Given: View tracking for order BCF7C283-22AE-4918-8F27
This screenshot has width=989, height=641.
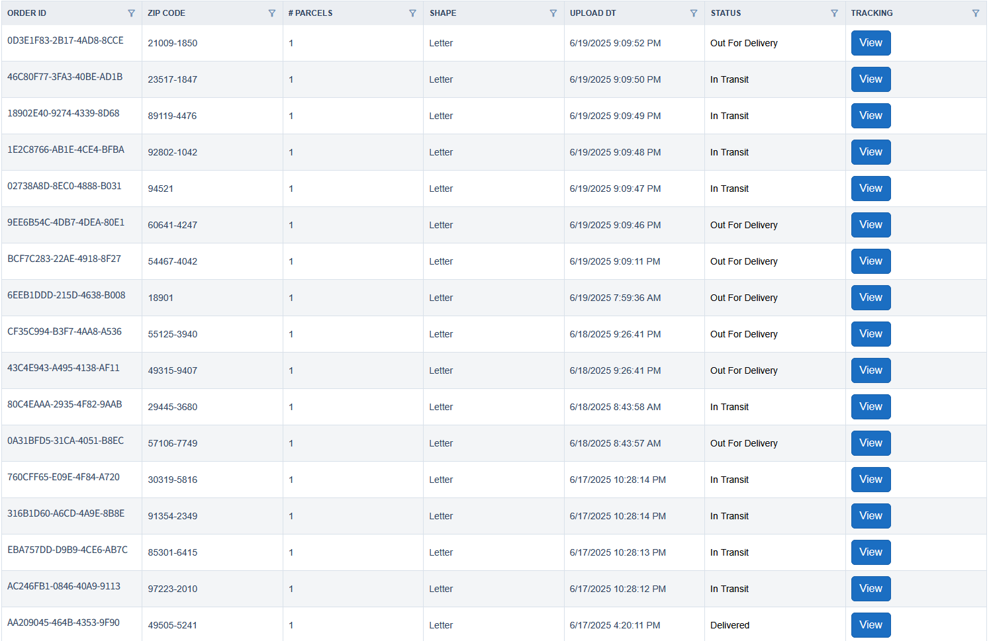Looking at the screenshot, I should (x=871, y=261).
